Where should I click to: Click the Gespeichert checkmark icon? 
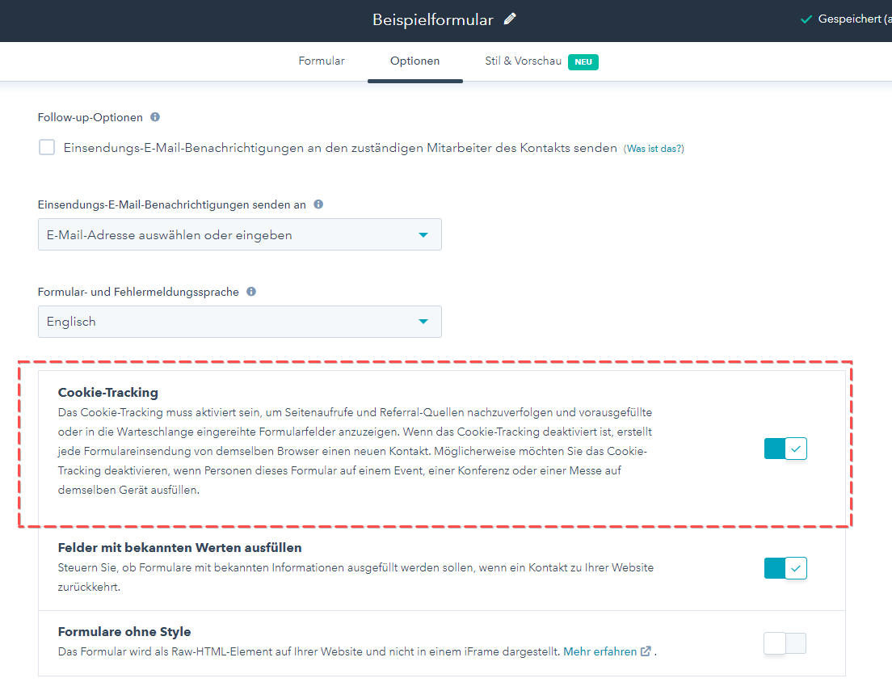pos(806,19)
